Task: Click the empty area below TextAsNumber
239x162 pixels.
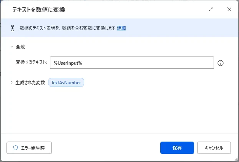Action: [x=119, y=110]
